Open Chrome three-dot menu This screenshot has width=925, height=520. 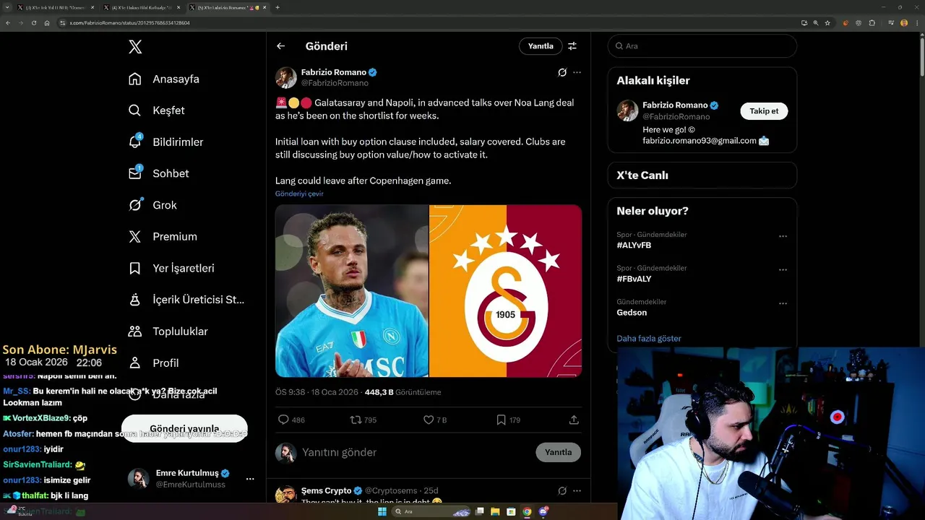(916, 23)
